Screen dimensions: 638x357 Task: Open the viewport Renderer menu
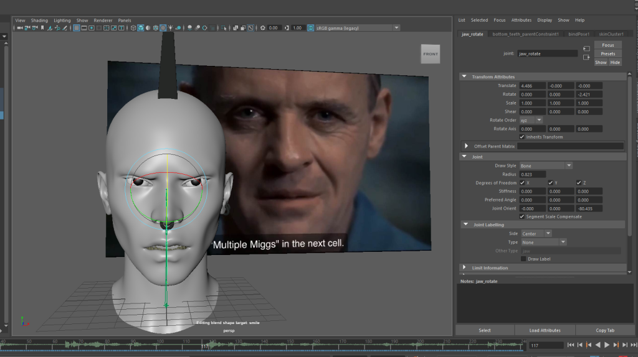pos(103,21)
